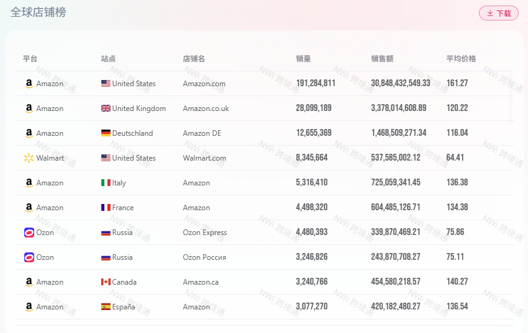Viewport: 528px width, 333px height.
Task: Click the United Kingdom flag icon
Action: (106, 109)
